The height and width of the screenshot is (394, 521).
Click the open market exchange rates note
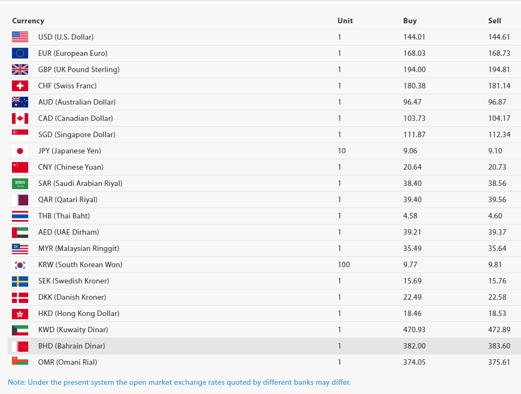coord(179,382)
